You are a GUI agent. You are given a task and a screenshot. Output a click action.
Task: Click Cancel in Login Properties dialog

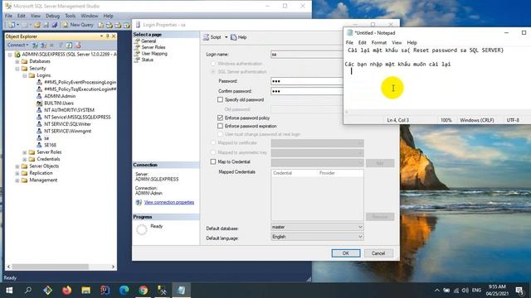(x=378, y=253)
